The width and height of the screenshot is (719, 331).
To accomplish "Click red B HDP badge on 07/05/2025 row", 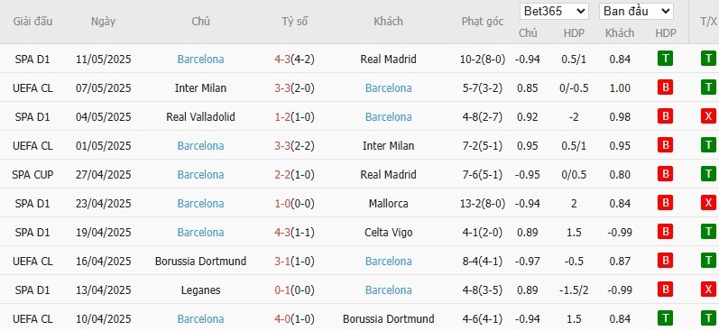I will (665, 87).
